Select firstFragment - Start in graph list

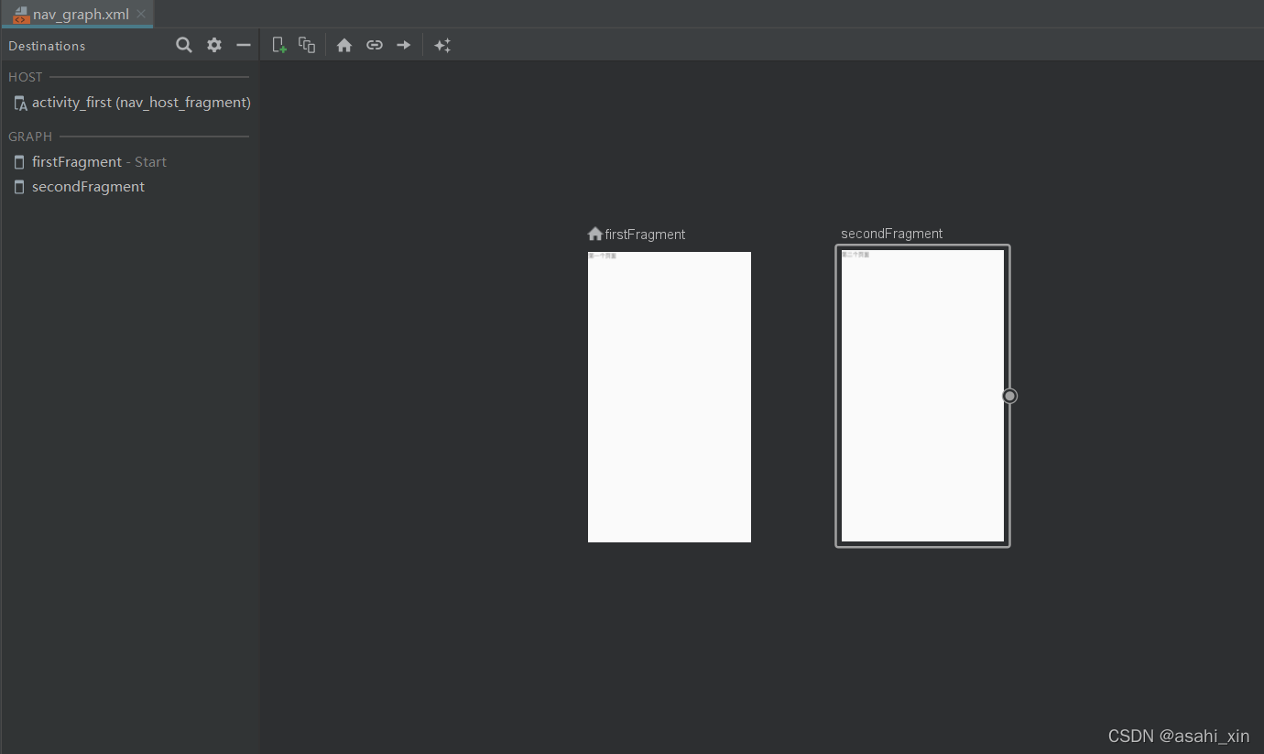coord(131,162)
